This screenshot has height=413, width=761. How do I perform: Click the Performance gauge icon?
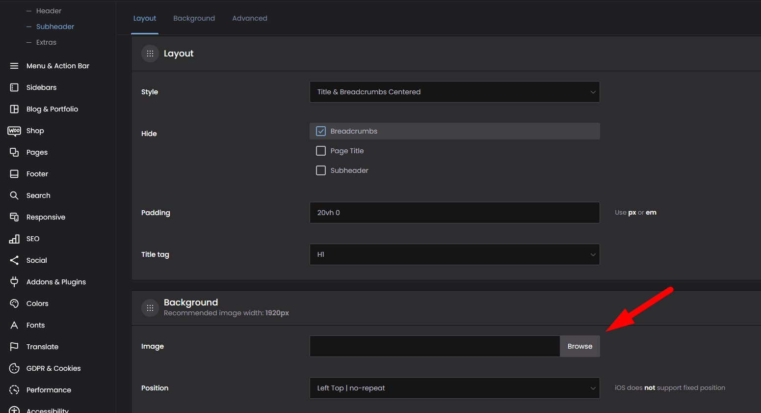click(x=14, y=390)
